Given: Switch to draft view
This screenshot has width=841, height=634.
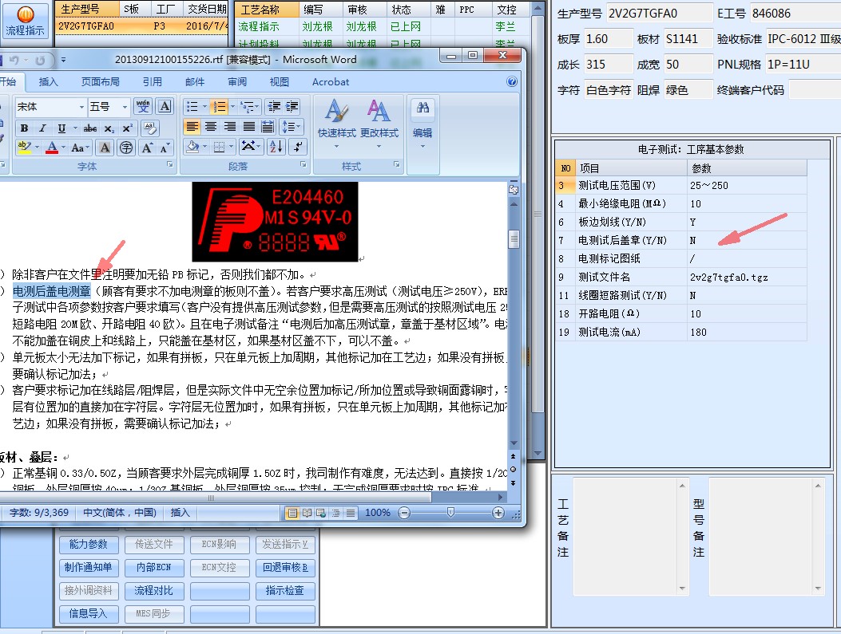Looking at the screenshot, I should (x=351, y=513).
